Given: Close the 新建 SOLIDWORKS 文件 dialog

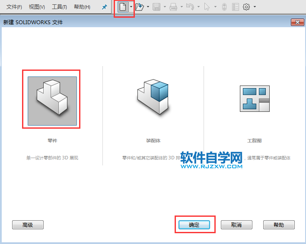Looking at the screenshot, I should tap(297, 22).
